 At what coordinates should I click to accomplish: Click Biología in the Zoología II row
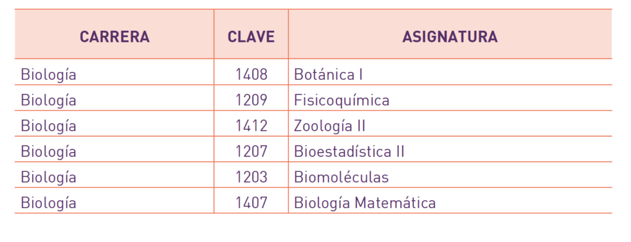coord(48,126)
